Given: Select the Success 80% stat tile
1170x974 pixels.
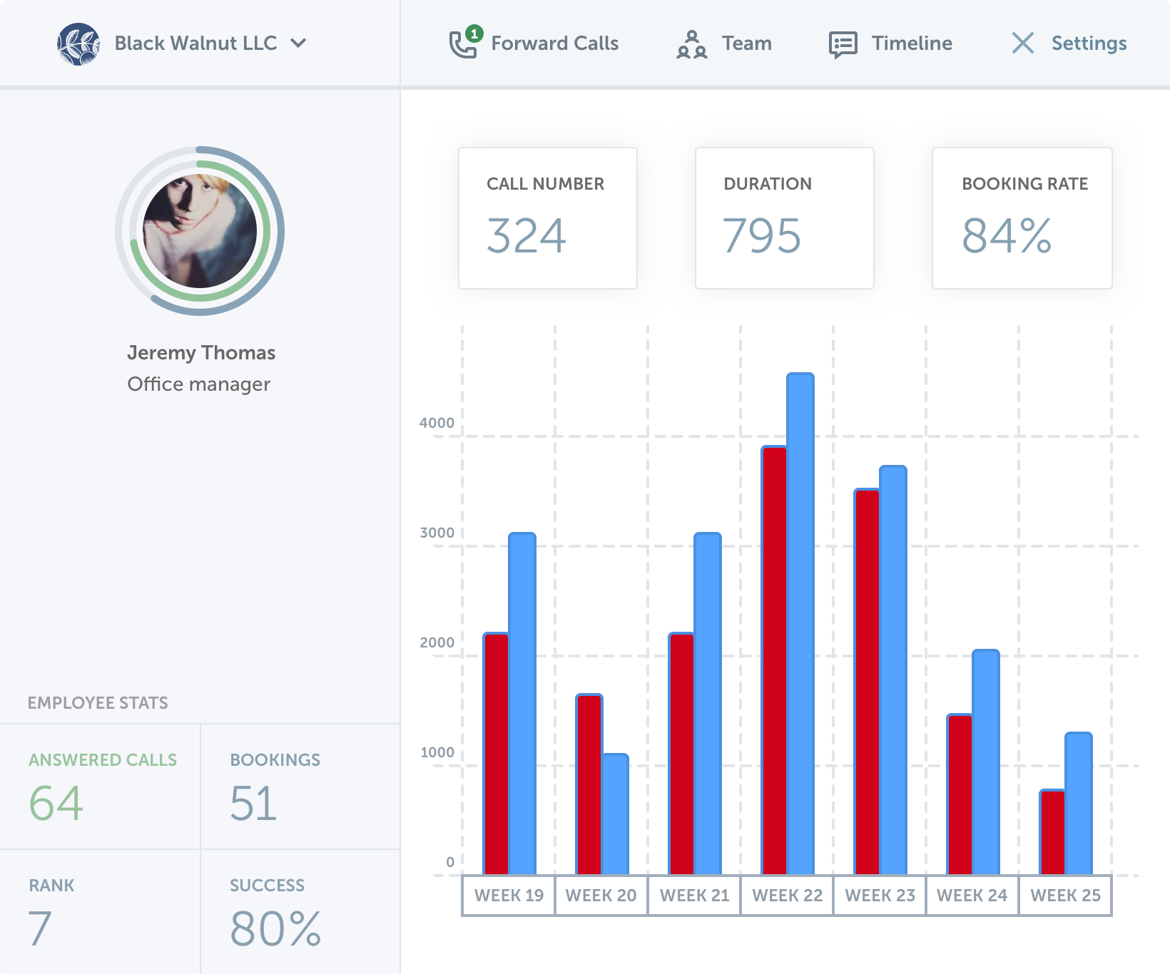Looking at the screenshot, I should [300, 912].
